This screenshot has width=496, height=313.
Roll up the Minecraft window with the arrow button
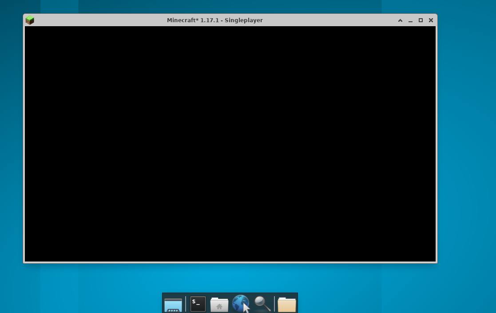(400, 20)
